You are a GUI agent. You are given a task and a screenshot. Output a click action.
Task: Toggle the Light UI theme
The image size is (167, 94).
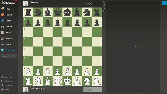coord(9,77)
